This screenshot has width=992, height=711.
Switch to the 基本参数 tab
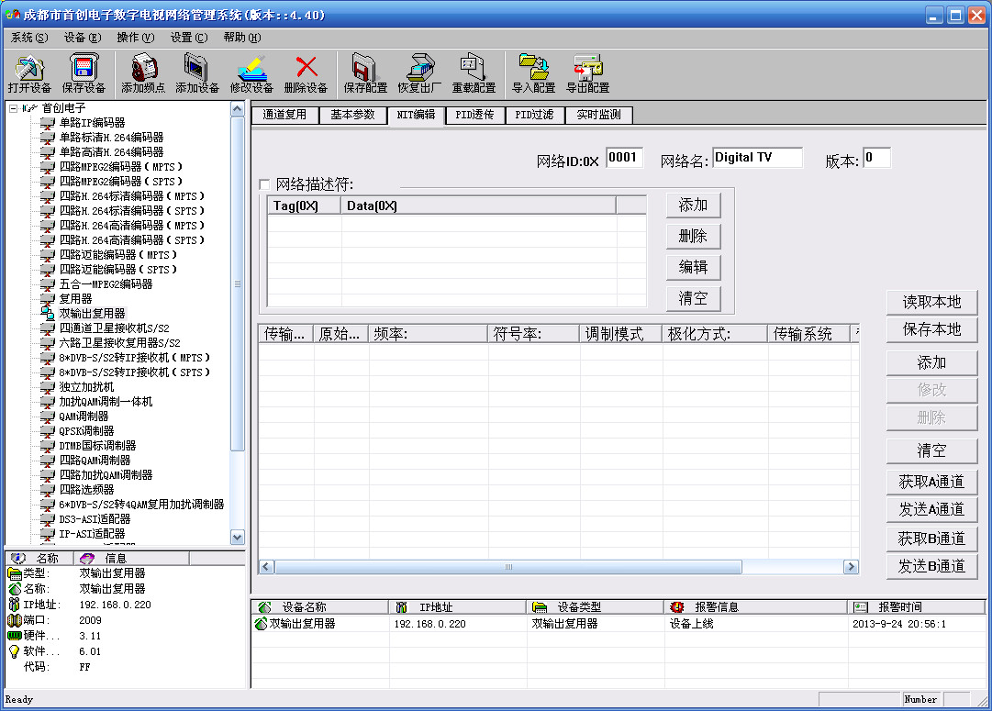[x=352, y=115]
